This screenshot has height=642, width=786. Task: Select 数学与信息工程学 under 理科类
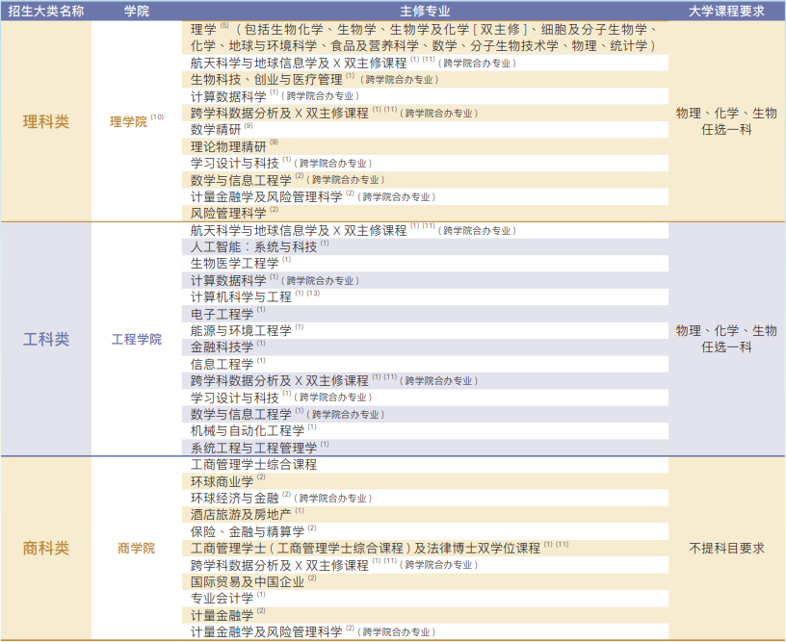425,180
